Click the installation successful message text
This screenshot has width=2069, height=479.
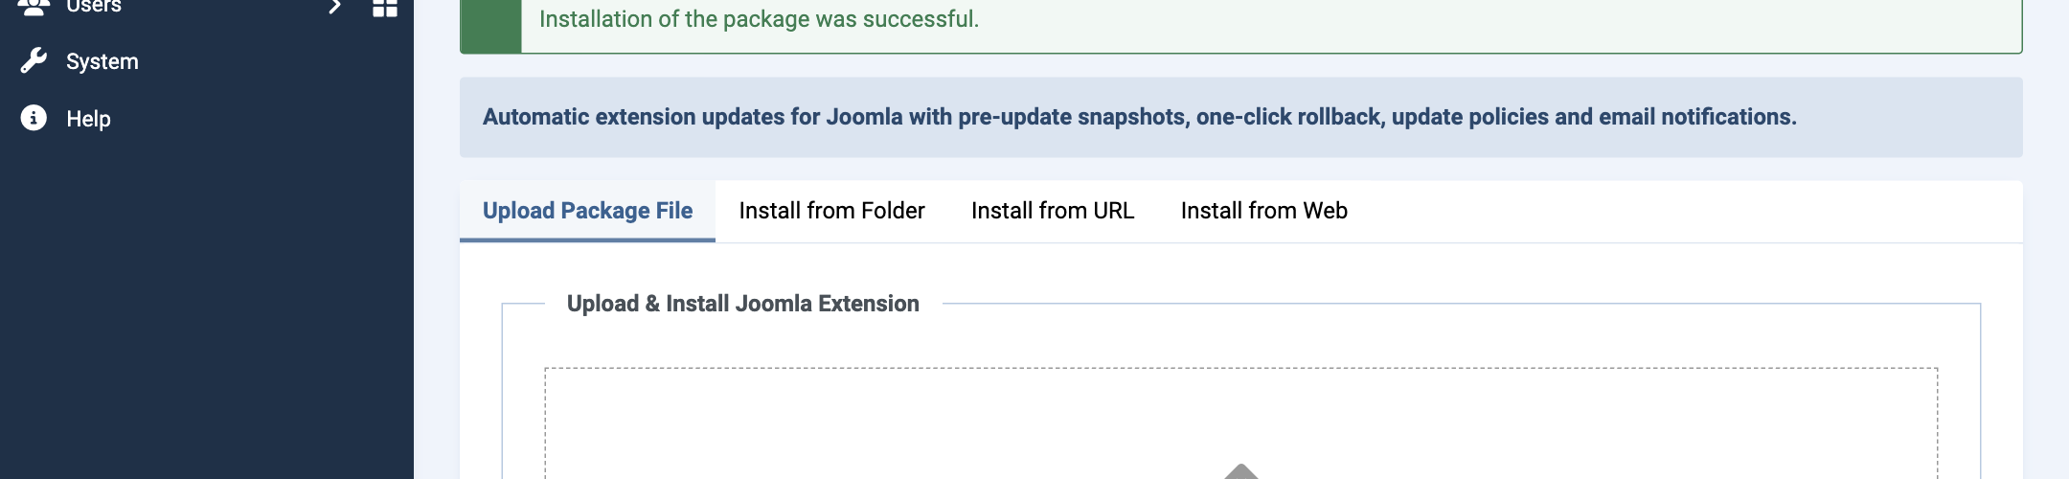(x=759, y=19)
